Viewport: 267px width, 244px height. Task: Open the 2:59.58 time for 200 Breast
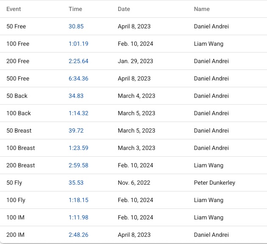78,165
